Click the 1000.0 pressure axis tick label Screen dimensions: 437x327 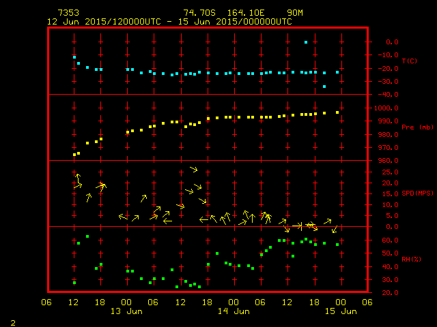(387, 108)
